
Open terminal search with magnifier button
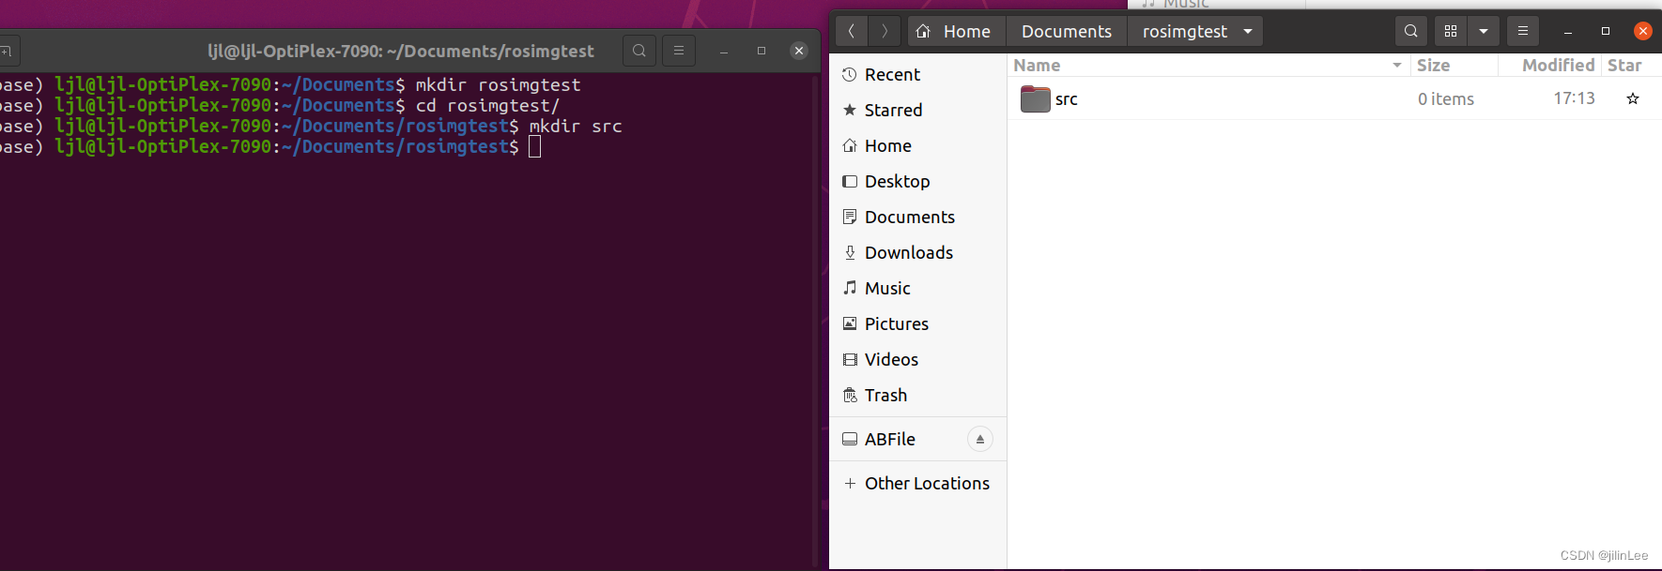639,51
